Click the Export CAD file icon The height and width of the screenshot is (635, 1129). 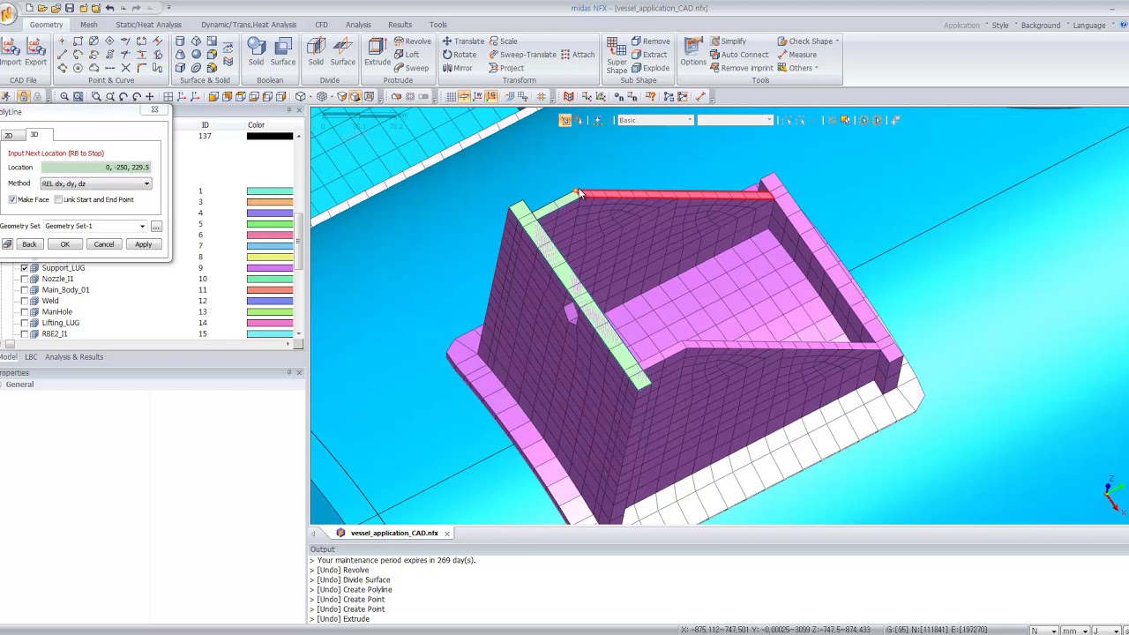[x=36, y=52]
